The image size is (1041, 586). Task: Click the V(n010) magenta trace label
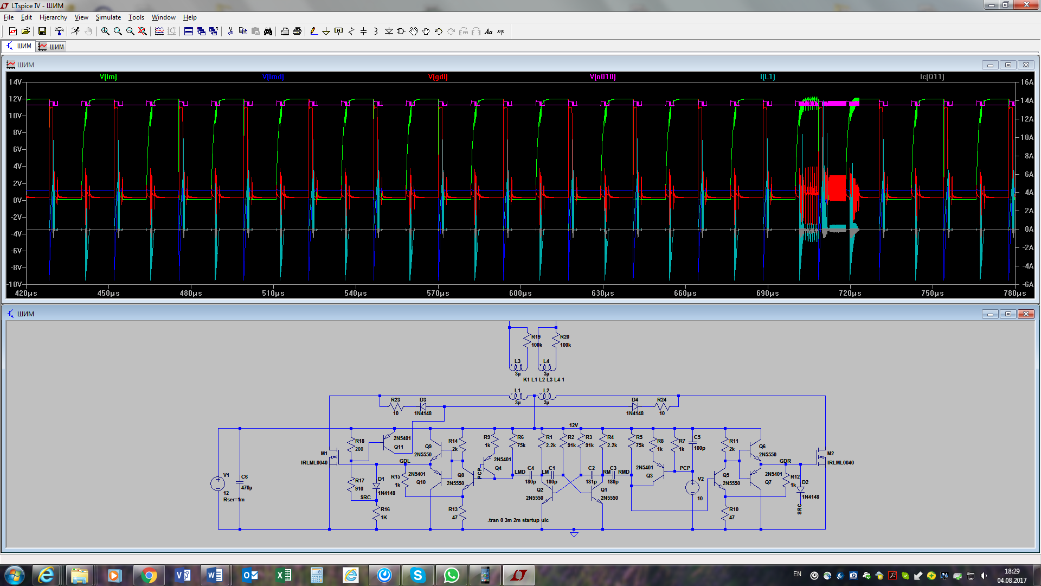[x=602, y=77]
